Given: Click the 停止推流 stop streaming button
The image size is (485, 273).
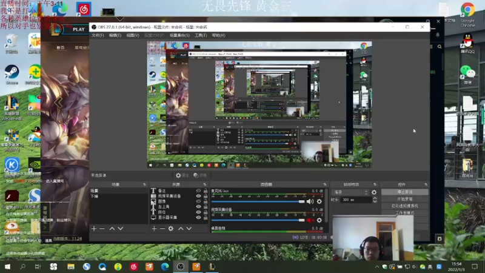Looking at the screenshot, I should point(404,192).
